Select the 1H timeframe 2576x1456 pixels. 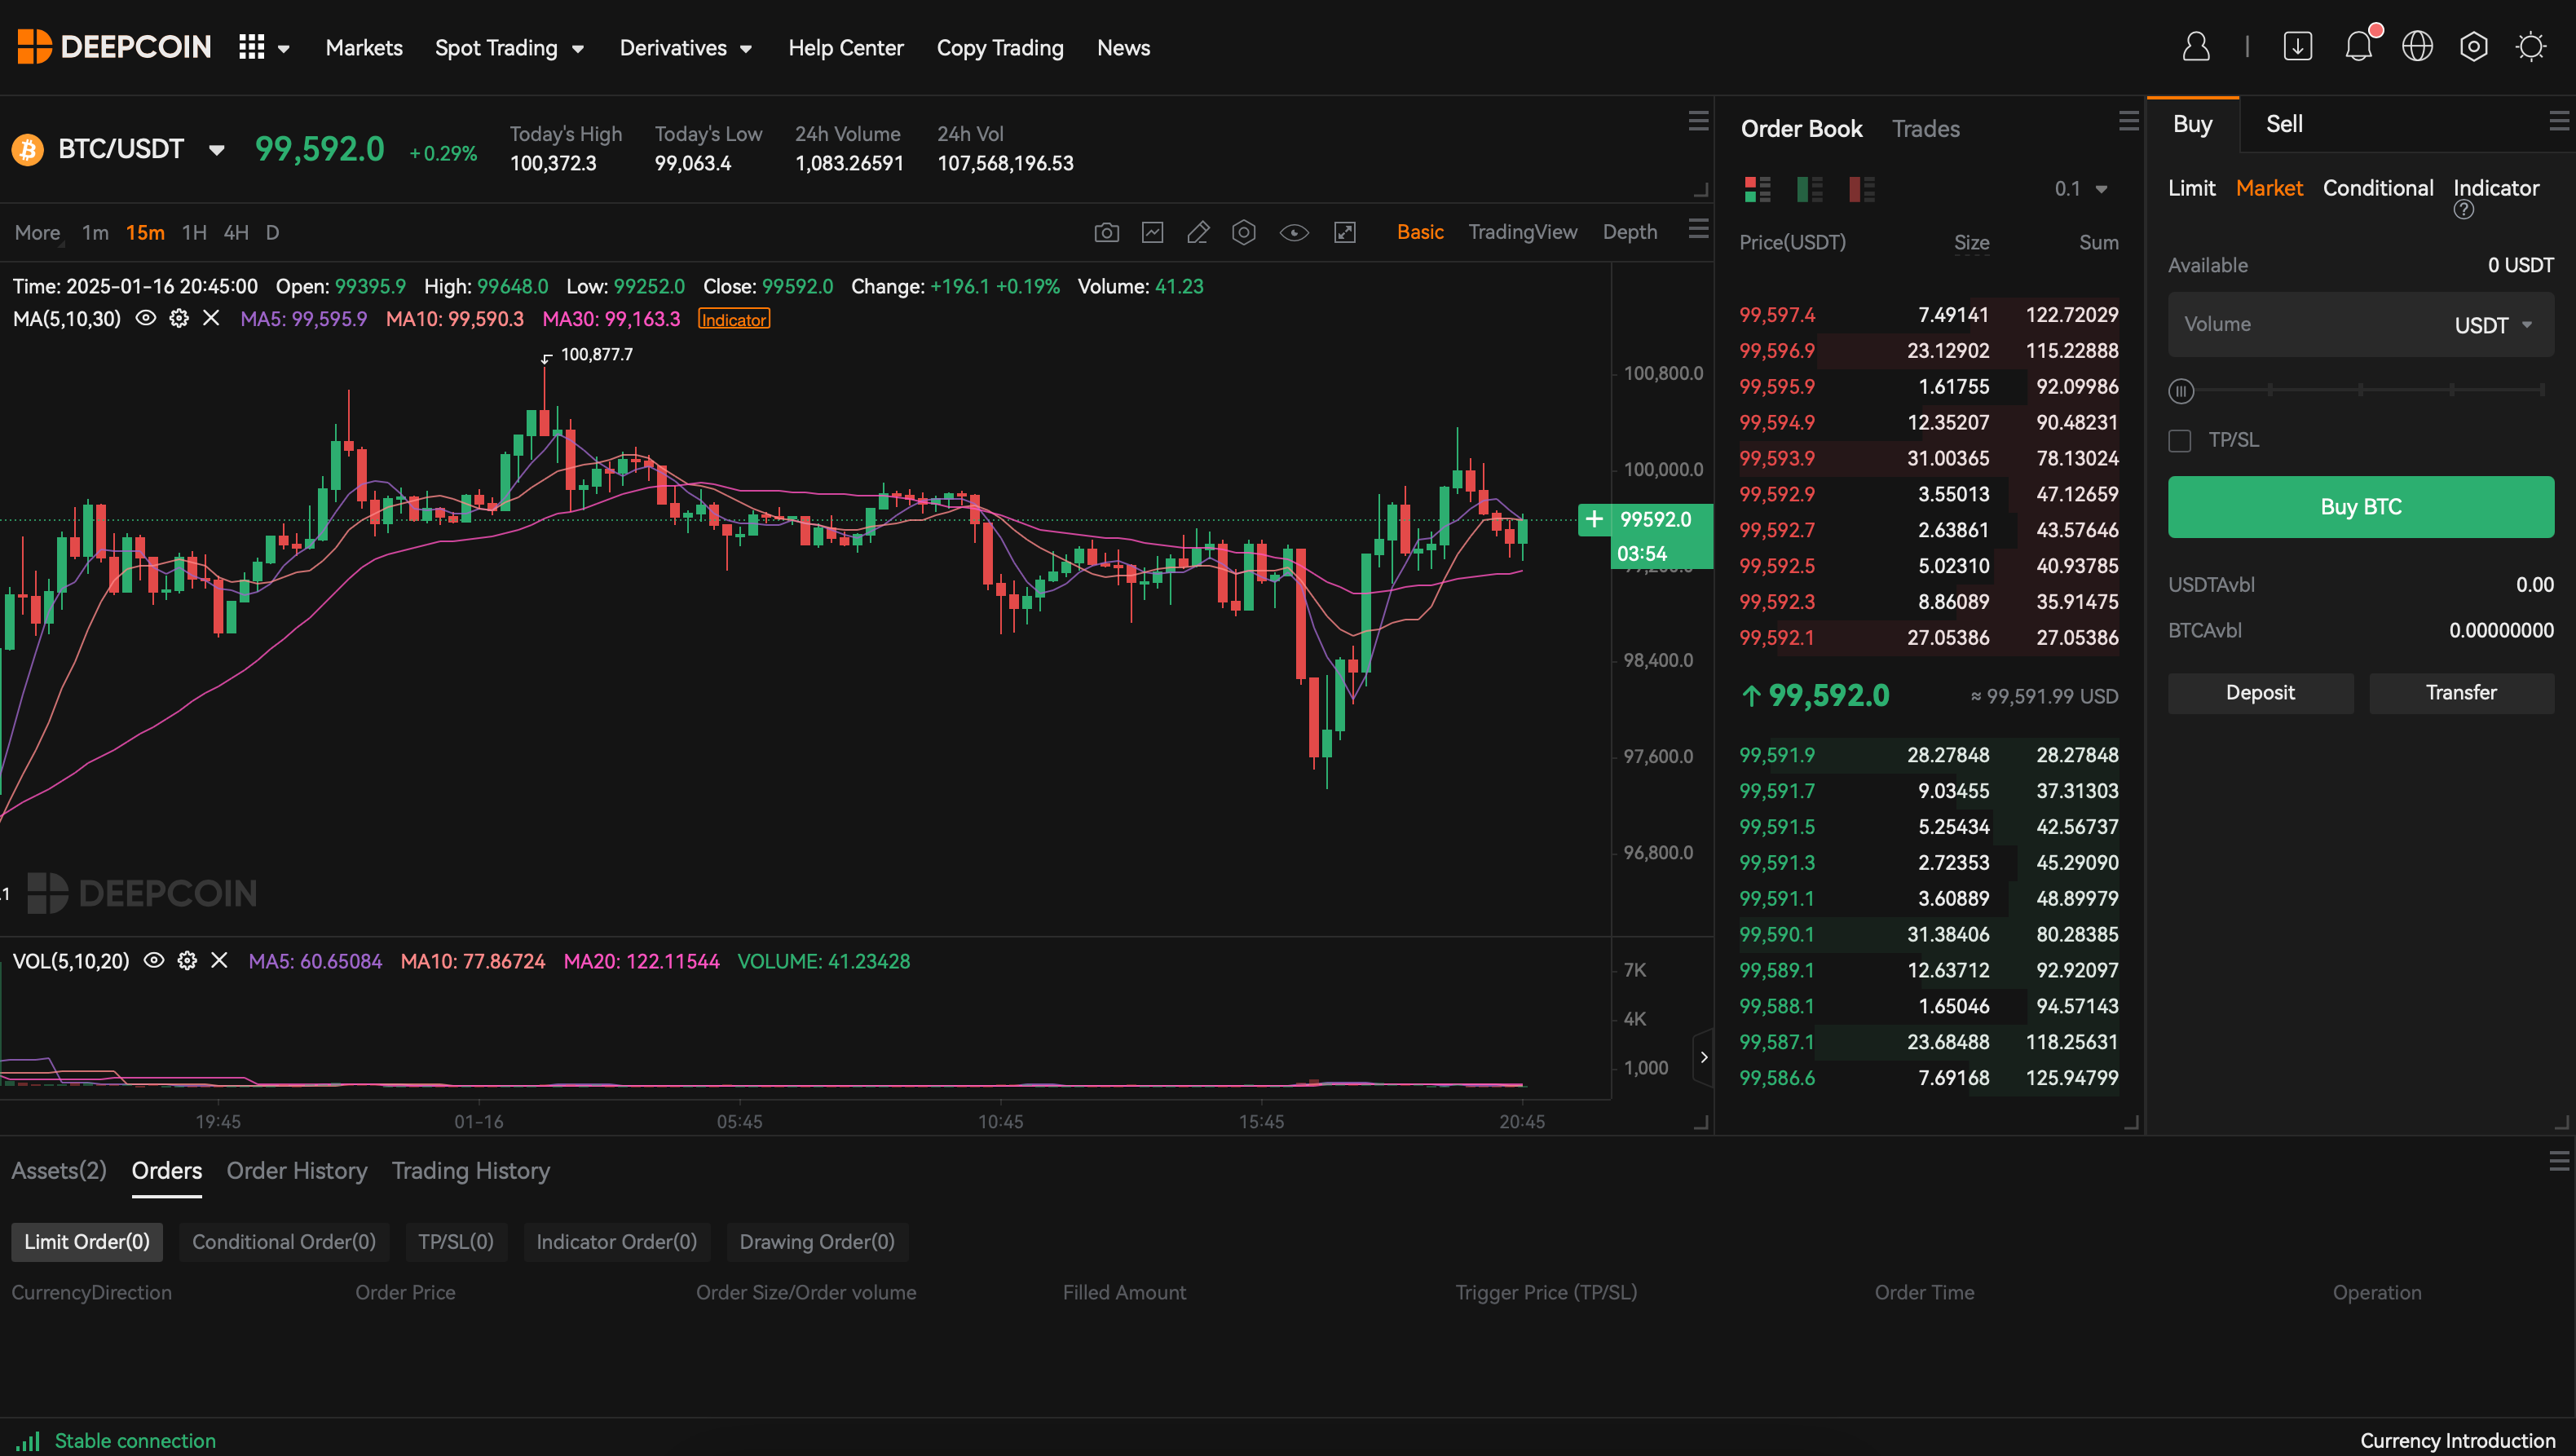(194, 233)
